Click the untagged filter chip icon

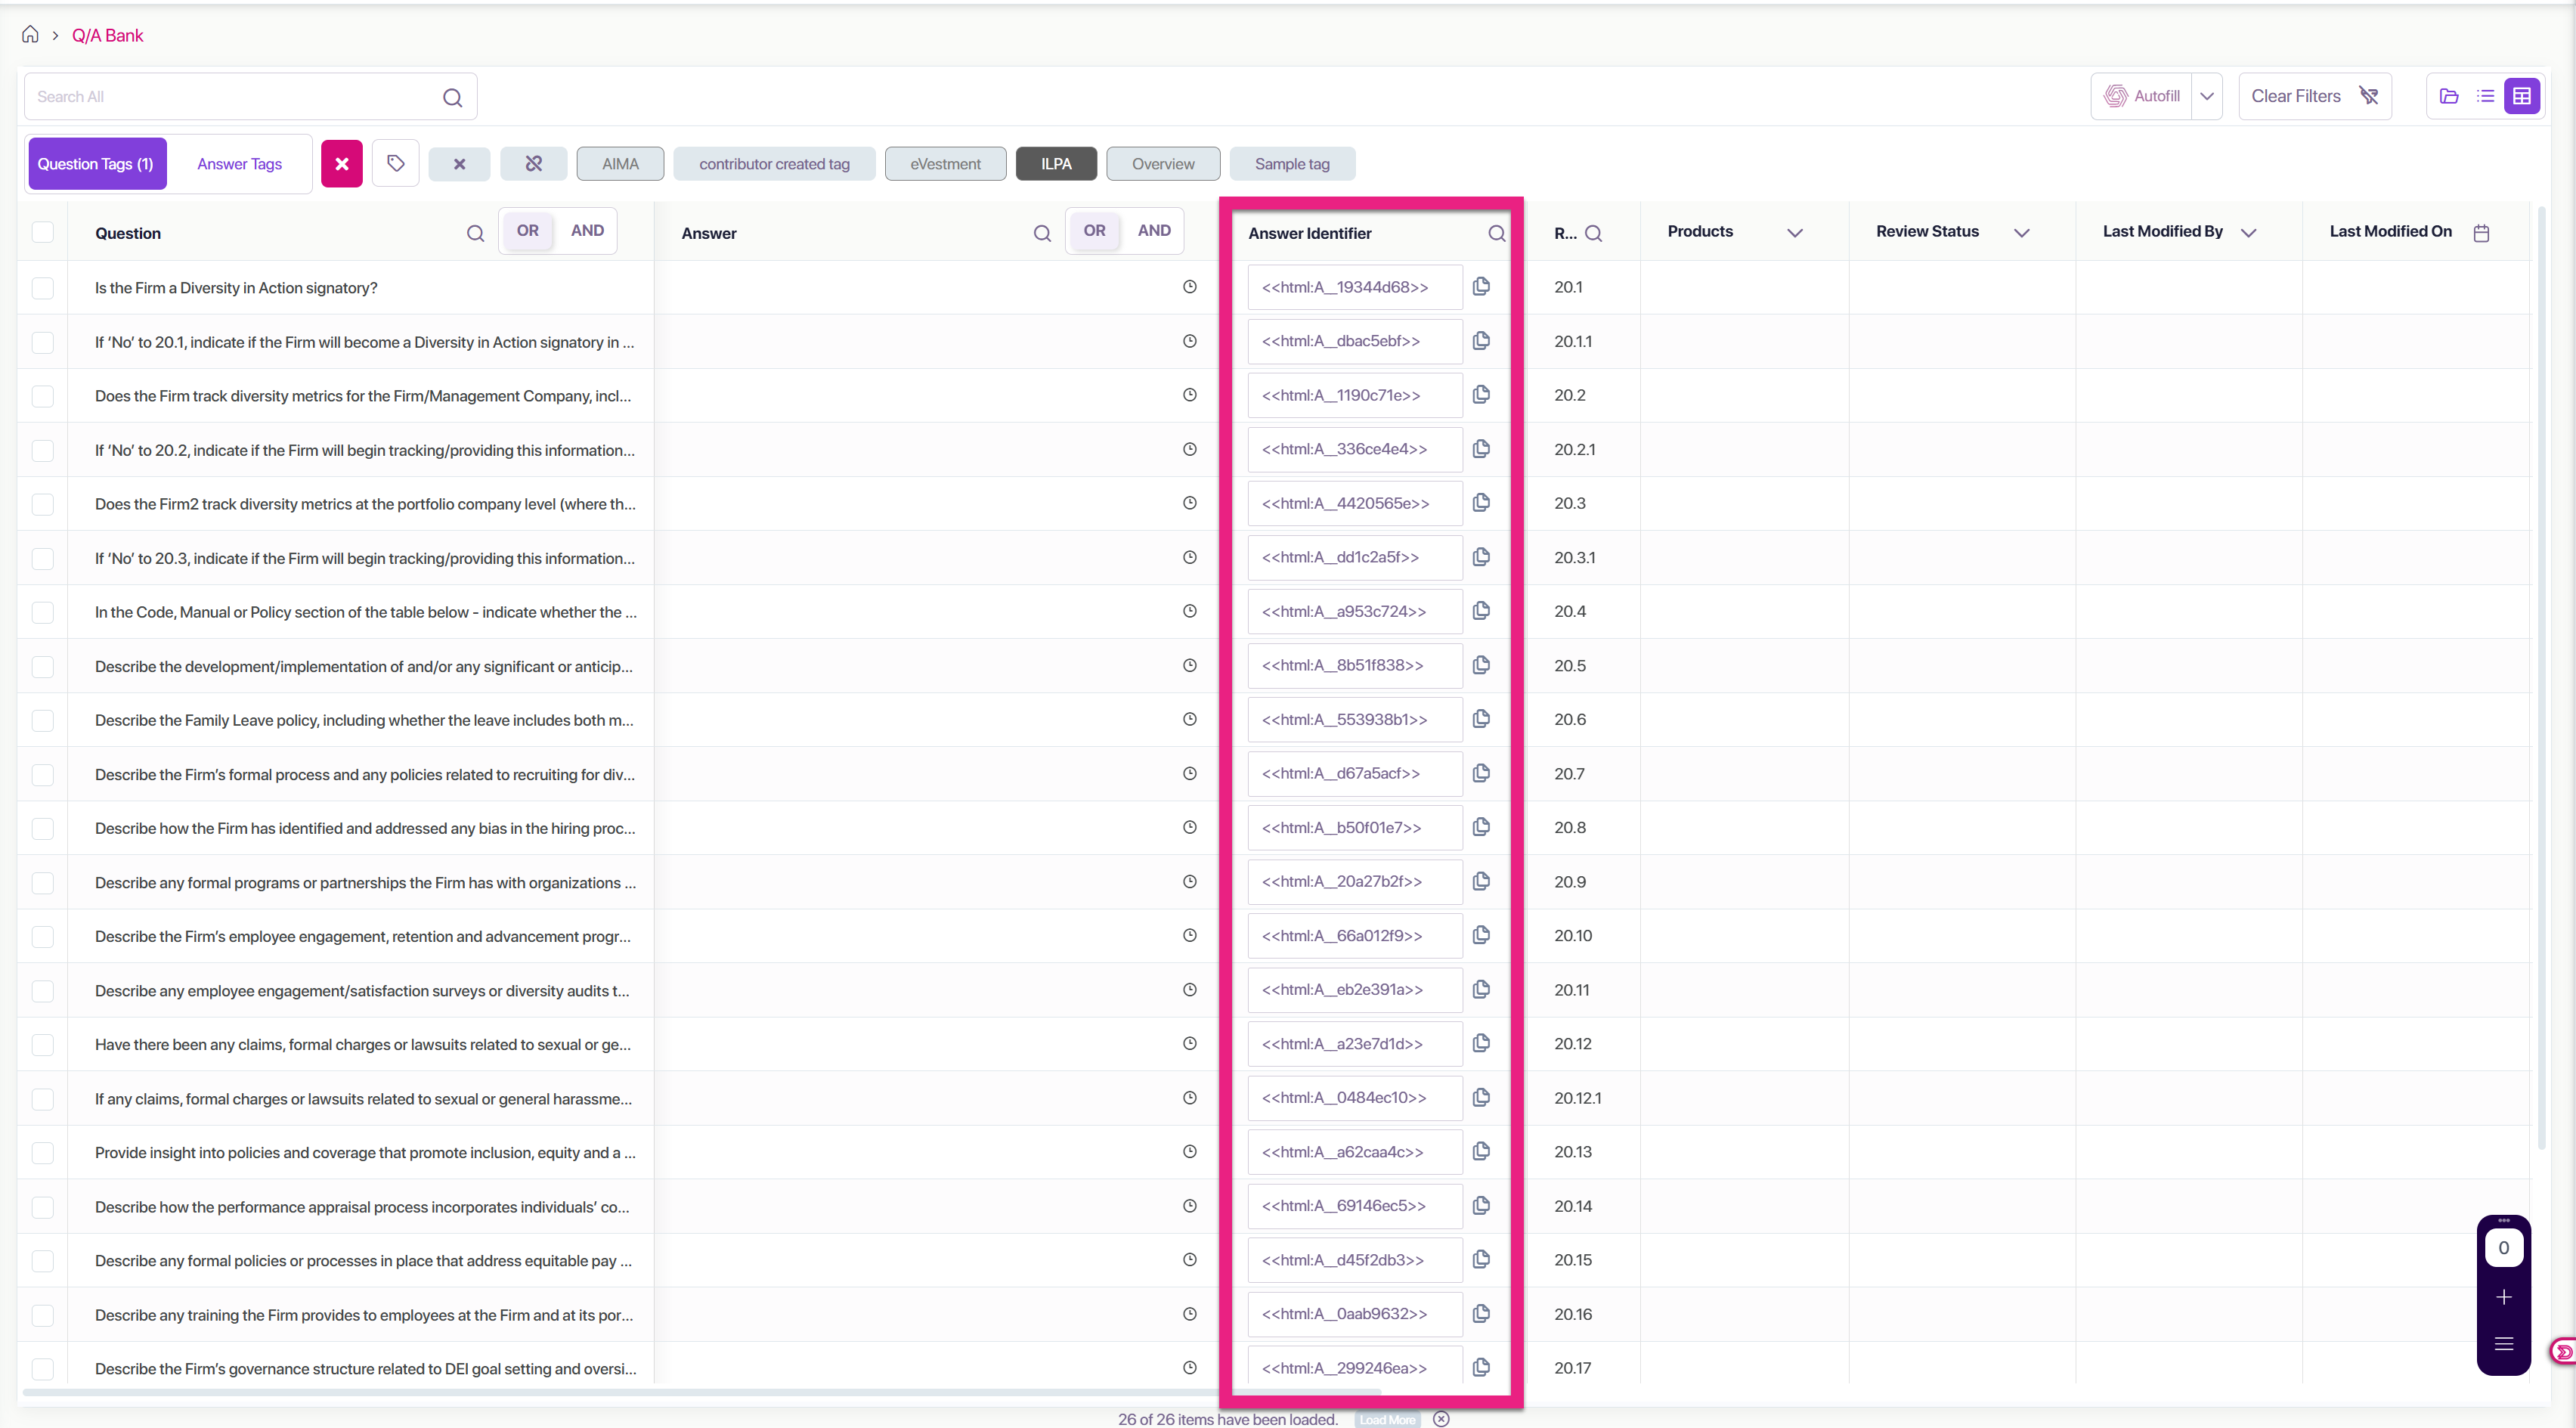pos(534,164)
